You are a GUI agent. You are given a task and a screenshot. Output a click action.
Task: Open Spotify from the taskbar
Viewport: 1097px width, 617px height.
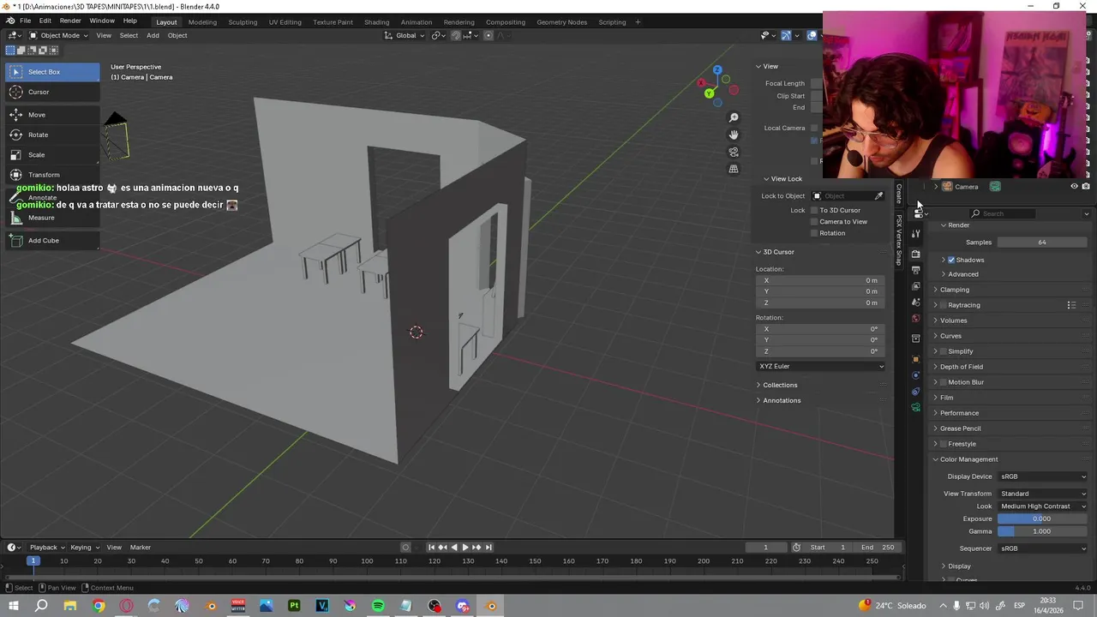click(x=378, y=606)
